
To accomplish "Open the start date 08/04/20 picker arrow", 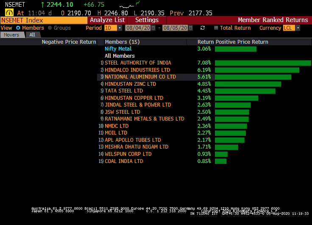I will point(154,28).
